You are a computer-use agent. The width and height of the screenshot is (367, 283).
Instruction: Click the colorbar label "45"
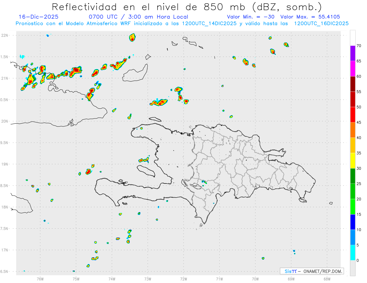[x=359, y=122]
